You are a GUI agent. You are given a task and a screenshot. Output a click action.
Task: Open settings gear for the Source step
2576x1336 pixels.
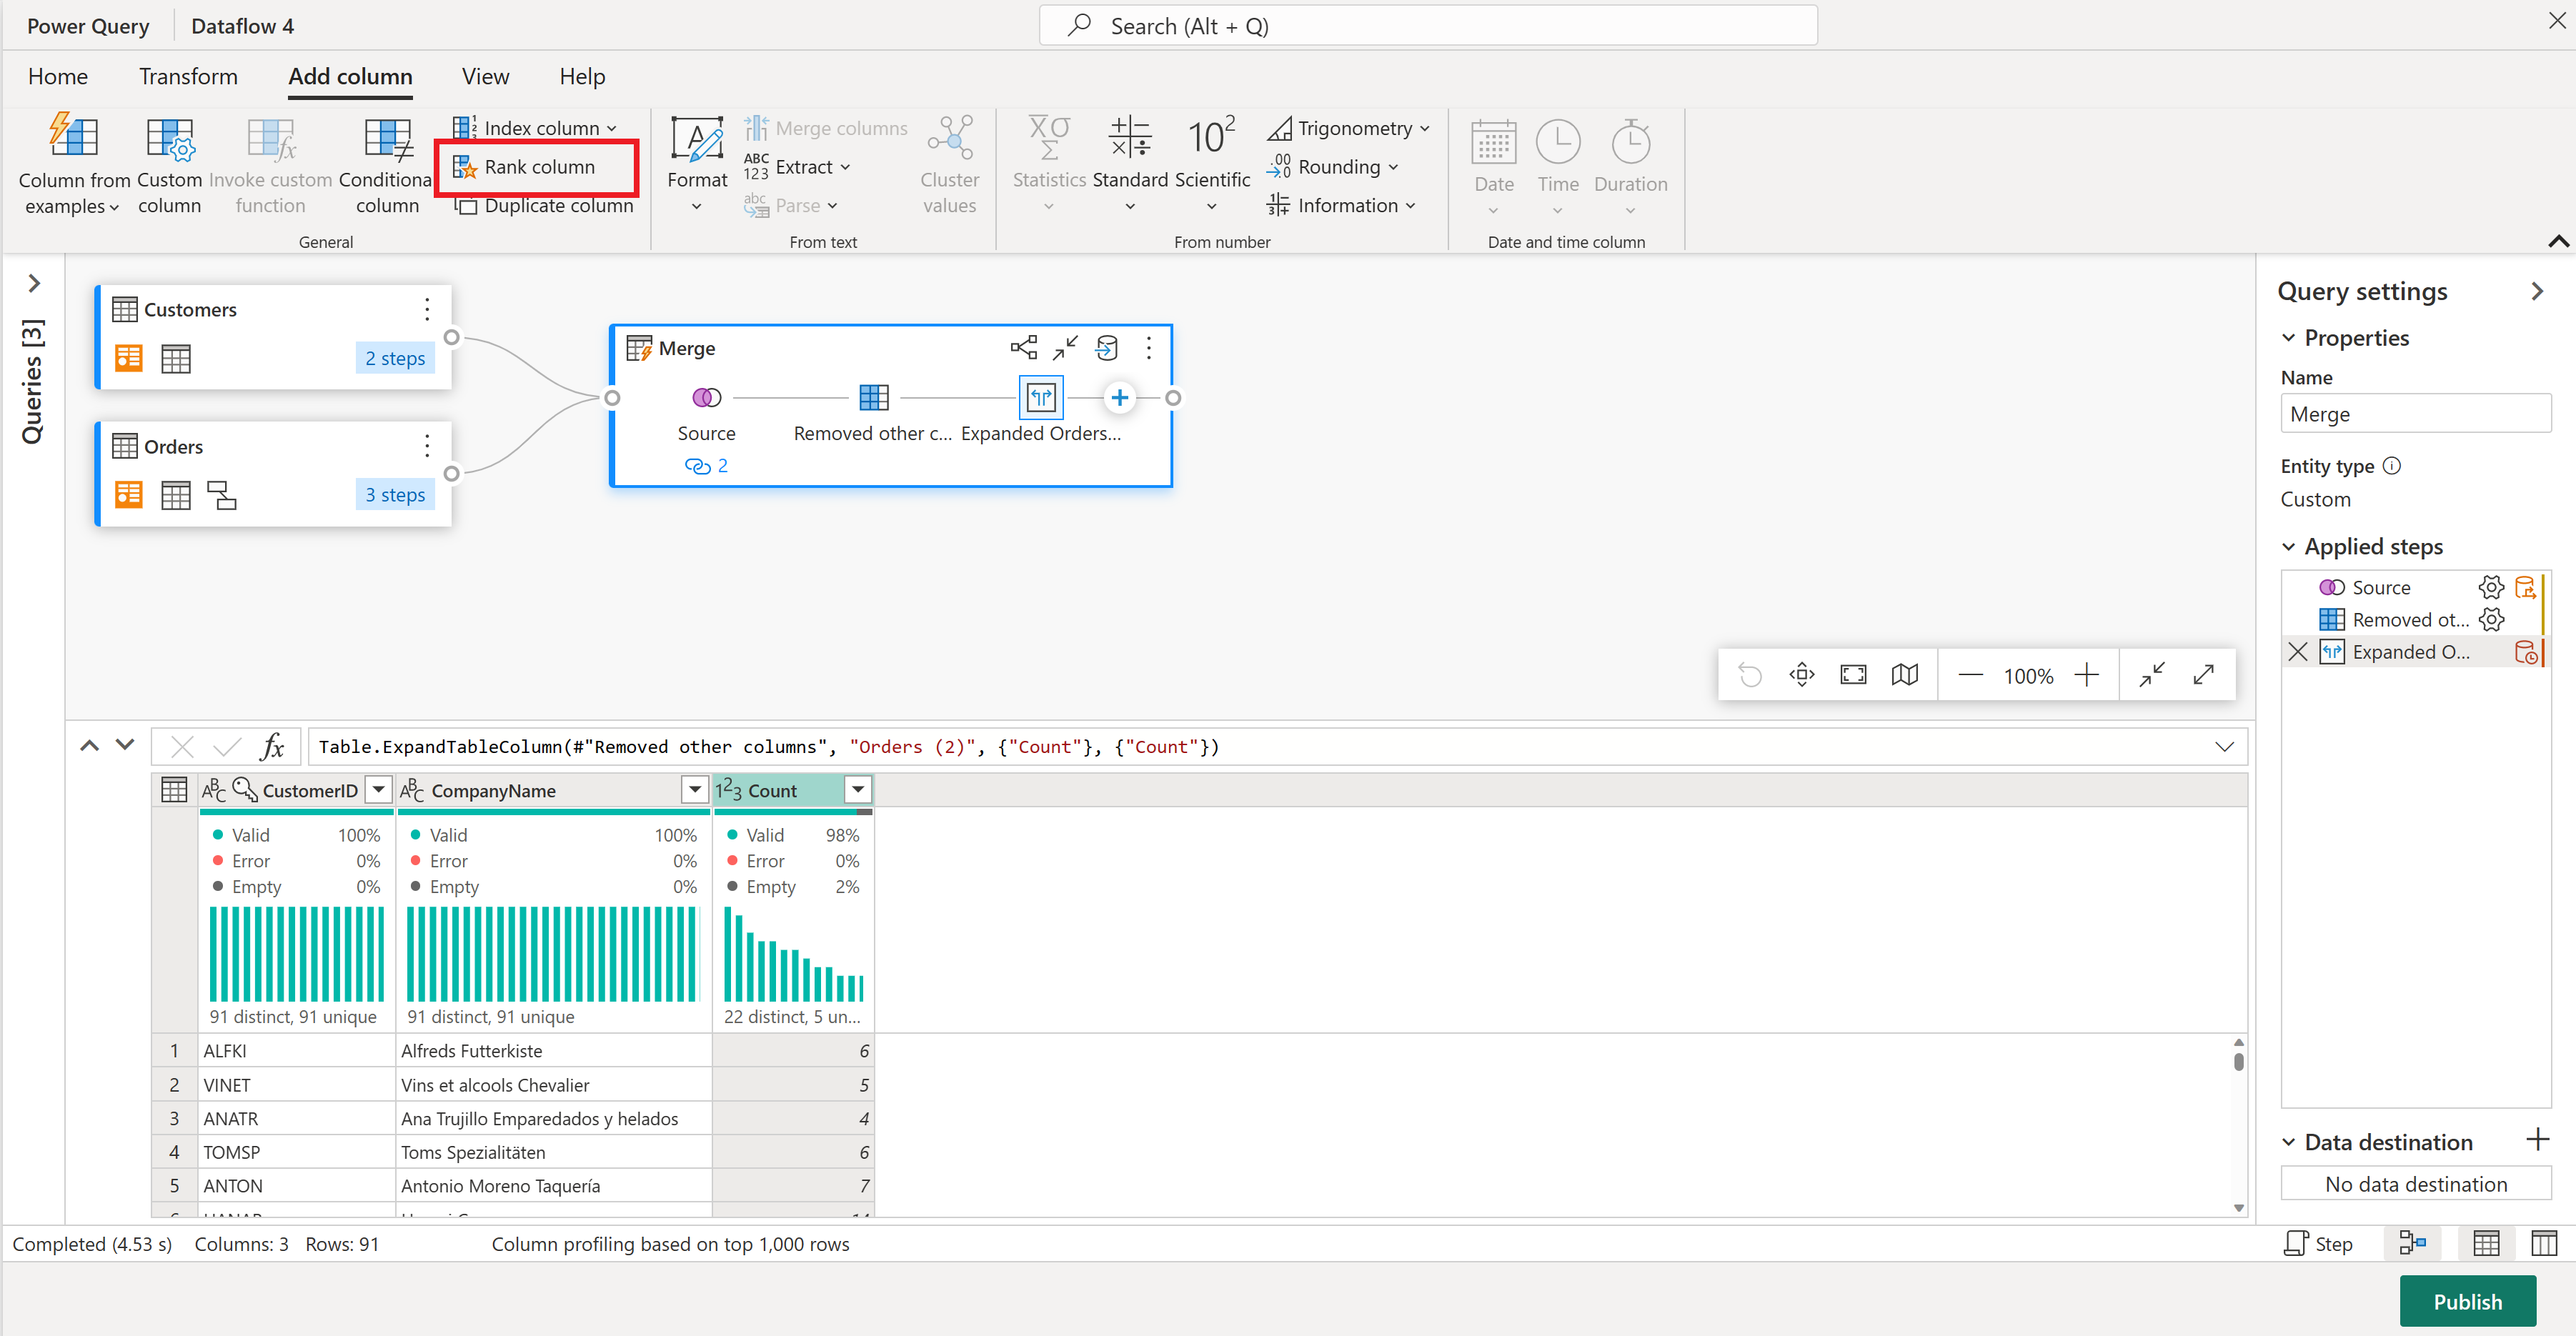pyautogui.click(x=2491, y=587)
